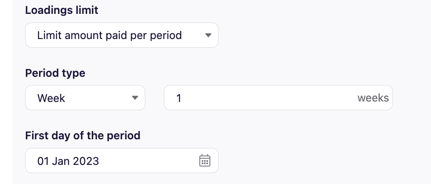This screenshot has height=184, width=431.
Task: Open the Loadings limit dropdown
Action: 121,35
